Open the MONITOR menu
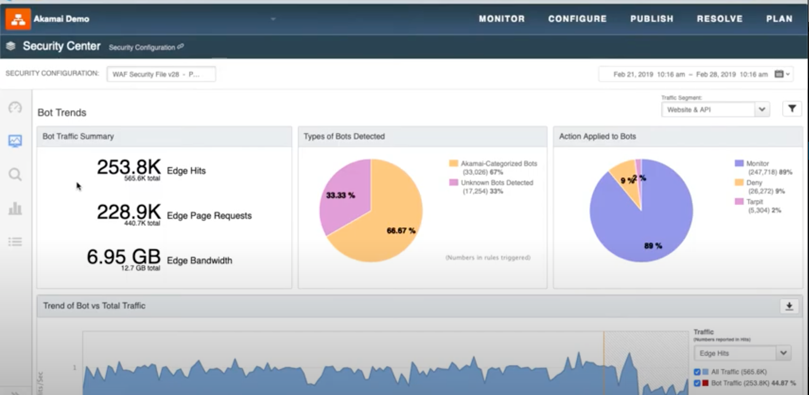This screenshot has height=395, width=809. [x=502, y=19]
